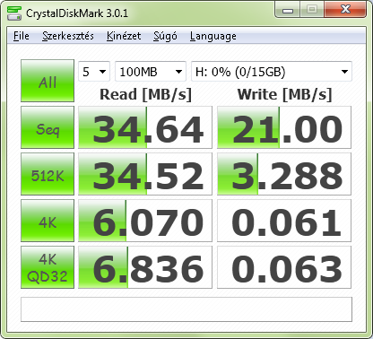Click the 4K write result 0.061
This screenshot has width=373, height=339.
click(x=284, y=221)
